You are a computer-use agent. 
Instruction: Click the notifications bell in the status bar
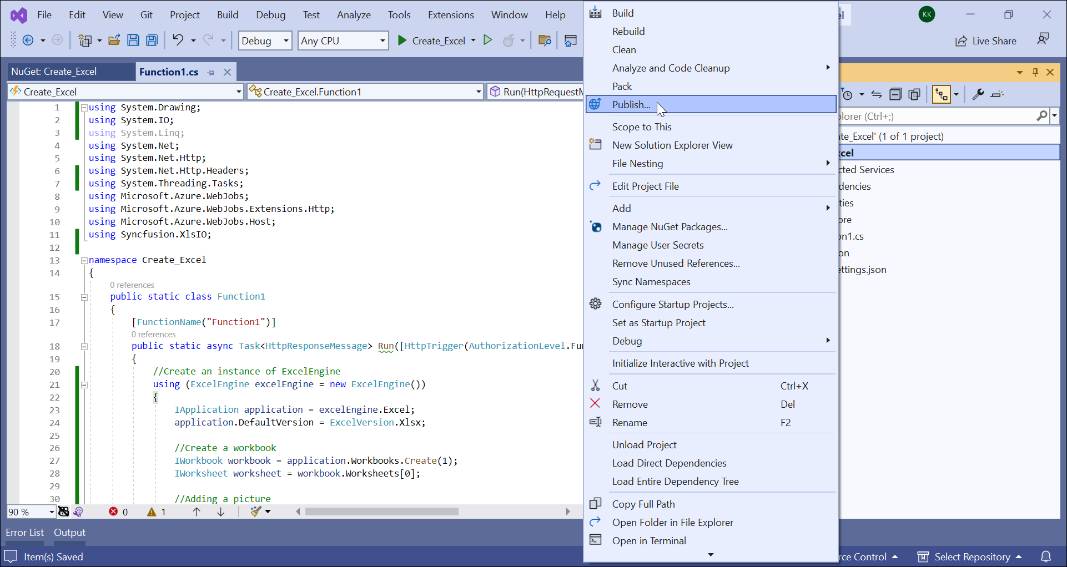point(1046,556)
